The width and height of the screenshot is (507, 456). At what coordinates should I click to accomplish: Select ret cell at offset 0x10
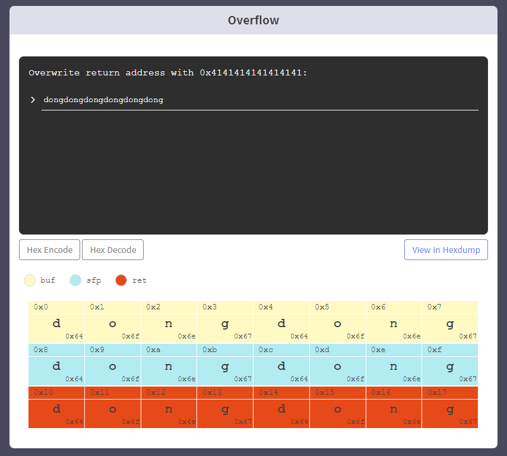pyautogui.click(x=56, y=407)
